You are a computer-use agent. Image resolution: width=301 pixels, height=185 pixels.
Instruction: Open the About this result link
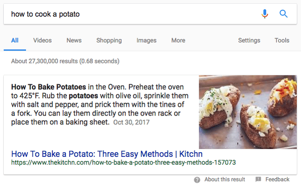click(x=224, y=179)
